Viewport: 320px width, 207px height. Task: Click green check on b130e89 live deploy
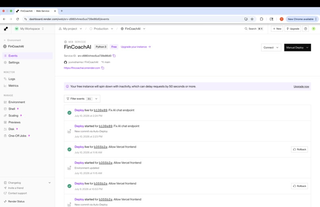[69, 113]
